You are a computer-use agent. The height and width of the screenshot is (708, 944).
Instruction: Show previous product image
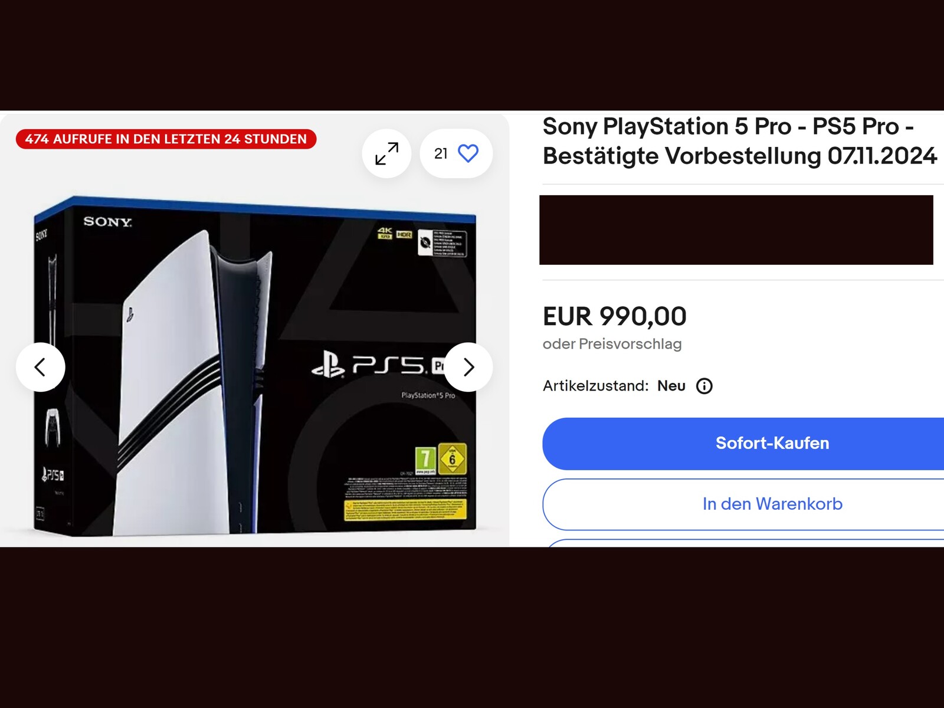pyautogui.click(x=40, y=367)
